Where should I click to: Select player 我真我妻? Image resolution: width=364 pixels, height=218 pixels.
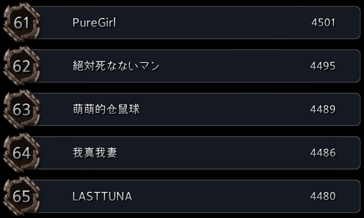(95, 153)
